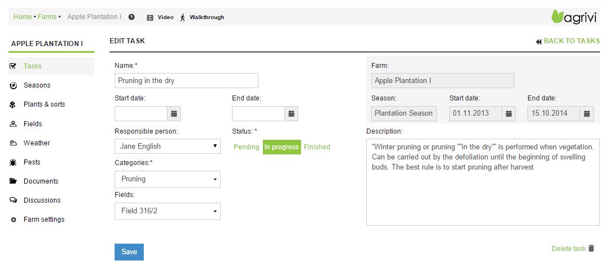
Task: Expand the Fields dropdown showing Field 316/2
Action: pos(167,212)
